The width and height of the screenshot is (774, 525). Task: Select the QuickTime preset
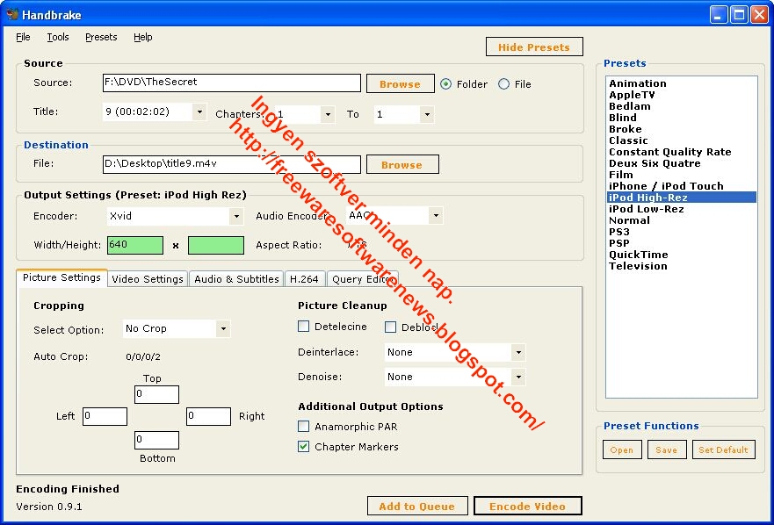coord(681,255)
